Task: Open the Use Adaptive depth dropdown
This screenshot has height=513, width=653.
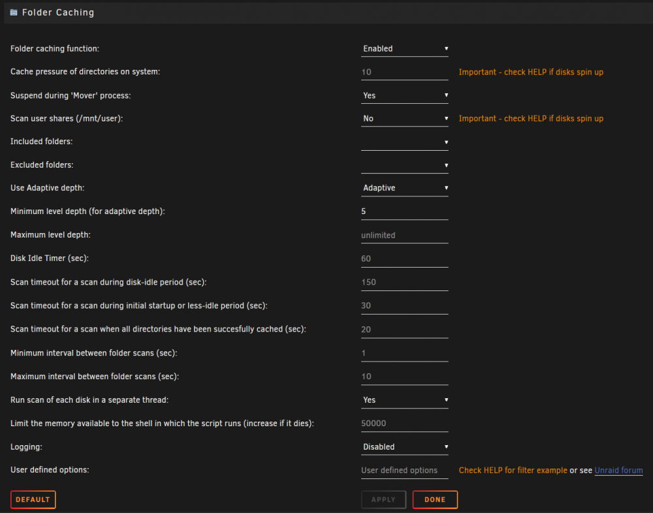Action: [404, 188]
